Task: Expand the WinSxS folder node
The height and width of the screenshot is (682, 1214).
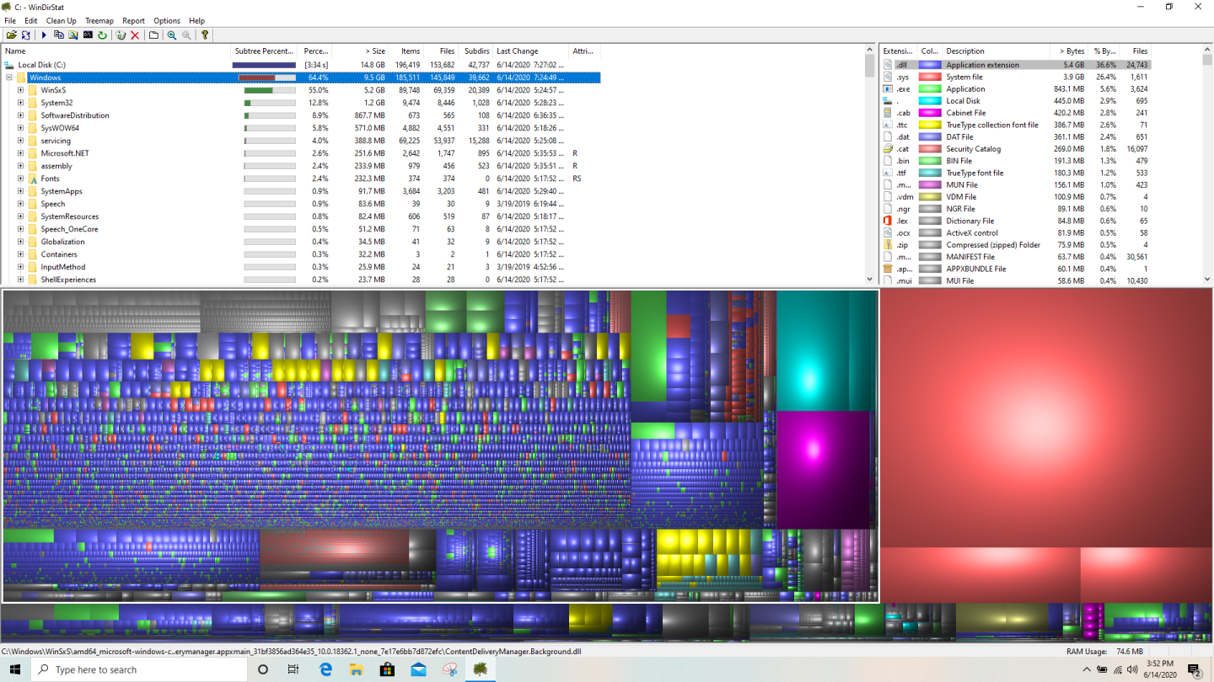Action: [x=20, y=90]
